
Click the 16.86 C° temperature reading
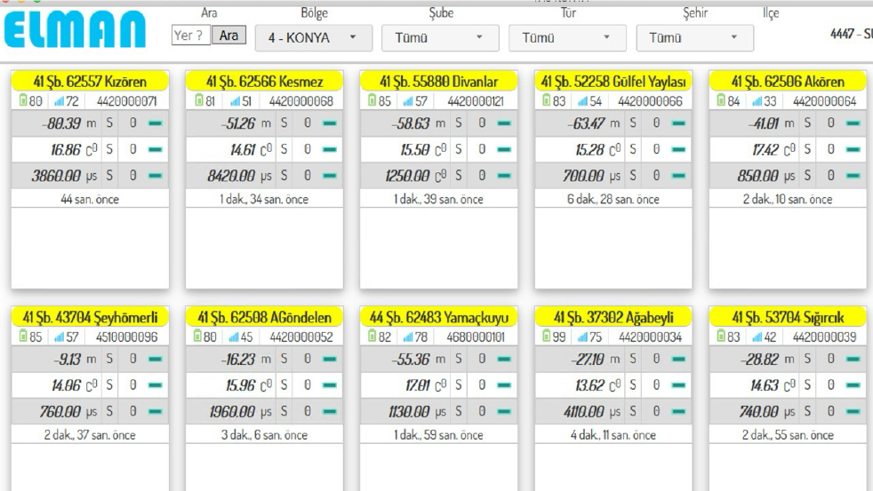66,149
